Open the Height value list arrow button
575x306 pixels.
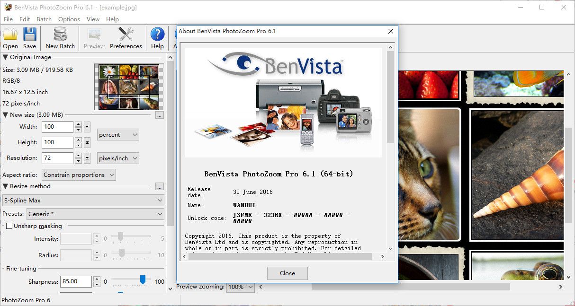[87, 142]
